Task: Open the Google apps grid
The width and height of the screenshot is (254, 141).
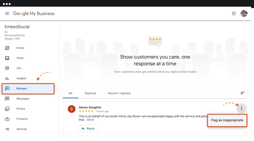Action: pos(234,13)
